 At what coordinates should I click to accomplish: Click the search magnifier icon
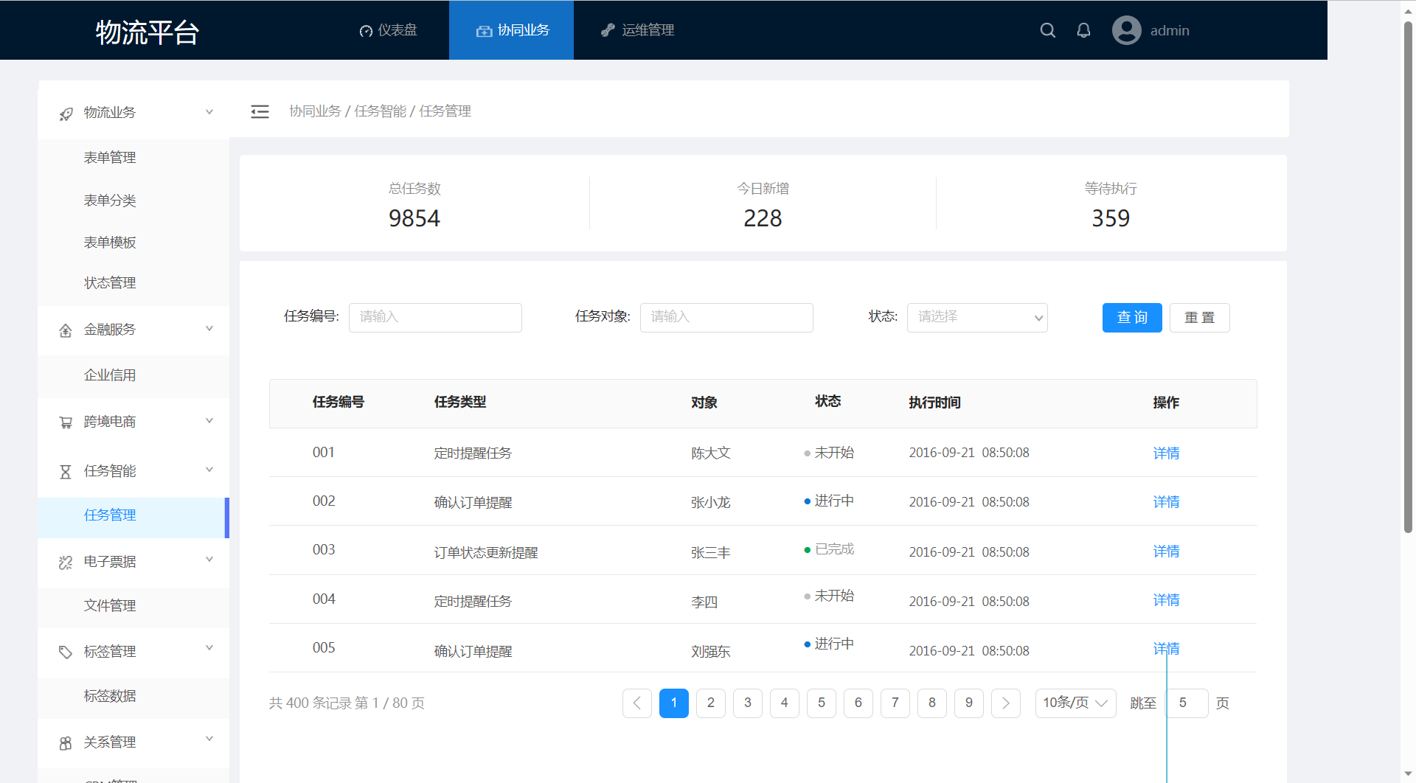[1047, 30]
